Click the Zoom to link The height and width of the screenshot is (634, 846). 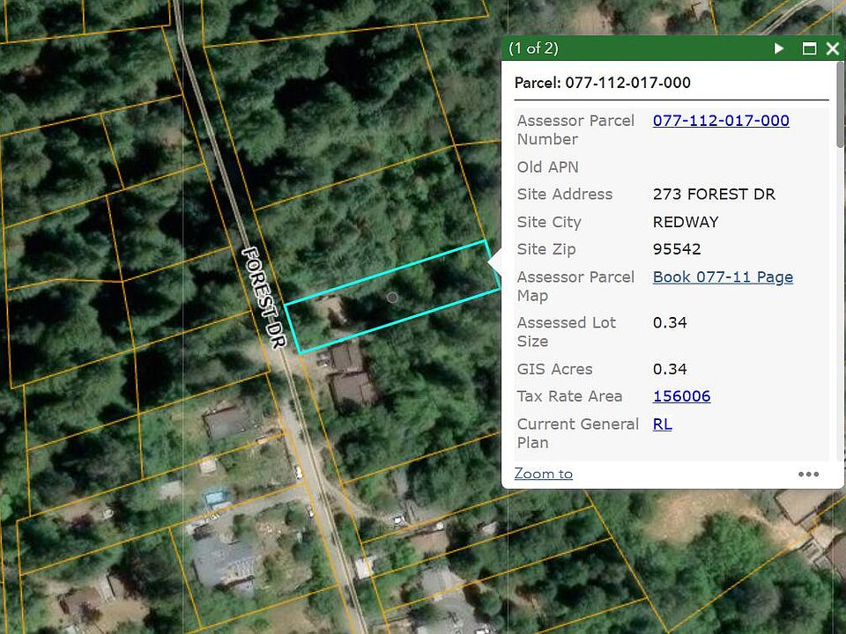544,474
